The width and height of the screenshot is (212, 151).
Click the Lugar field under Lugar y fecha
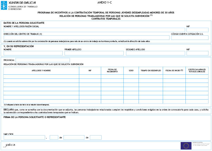tap(24, 137)
